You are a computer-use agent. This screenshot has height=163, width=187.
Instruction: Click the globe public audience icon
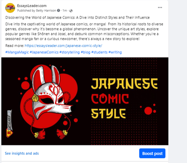click(x=71, y=11)
